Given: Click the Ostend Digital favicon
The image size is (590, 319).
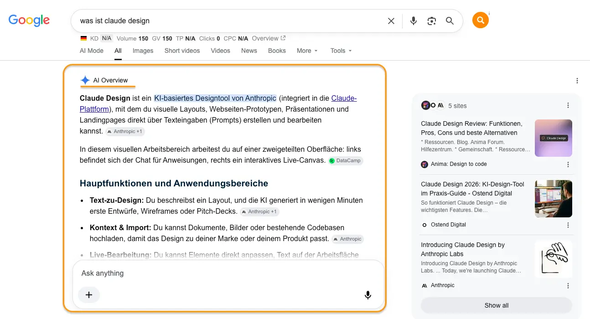Looking at the screenshot, I should (x=424, y=225).
